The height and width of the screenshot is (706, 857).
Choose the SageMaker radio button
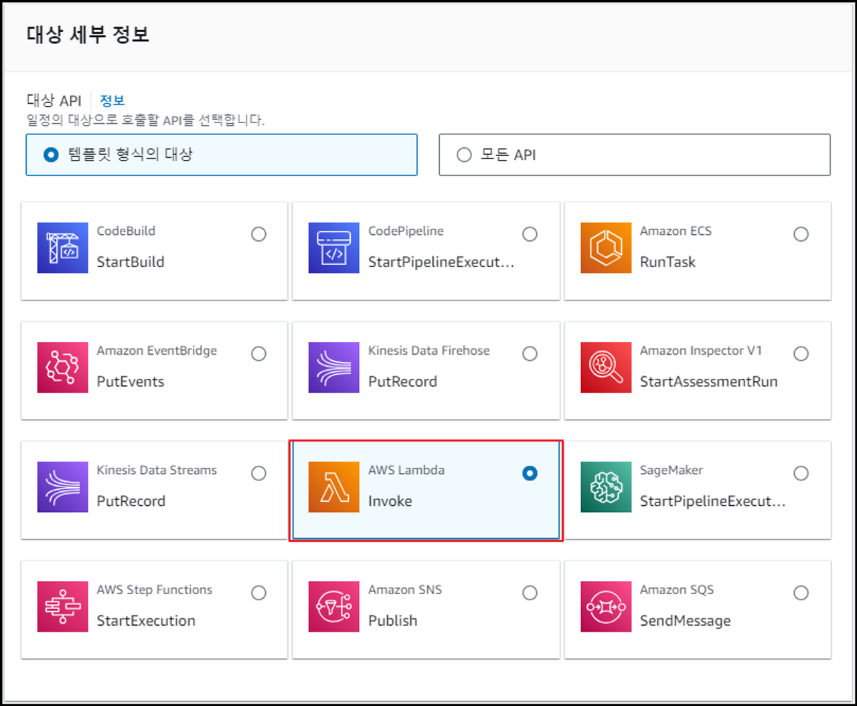pos(801,474)
